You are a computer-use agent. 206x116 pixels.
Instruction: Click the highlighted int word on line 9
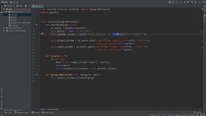[x=115, y=34]
